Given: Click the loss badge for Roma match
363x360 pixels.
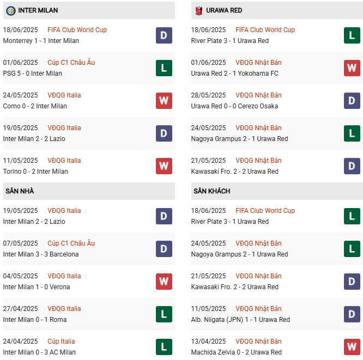Looking at the screenshot, I should click(x=164, y=314).
